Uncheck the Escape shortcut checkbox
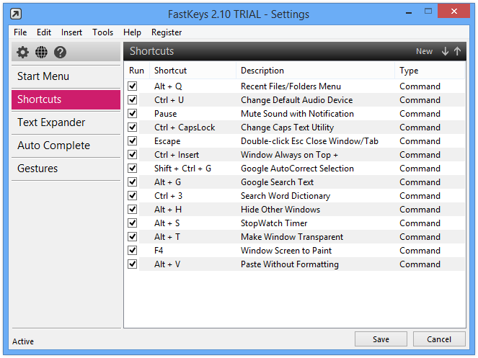478x358 pixels. (133, 141)
